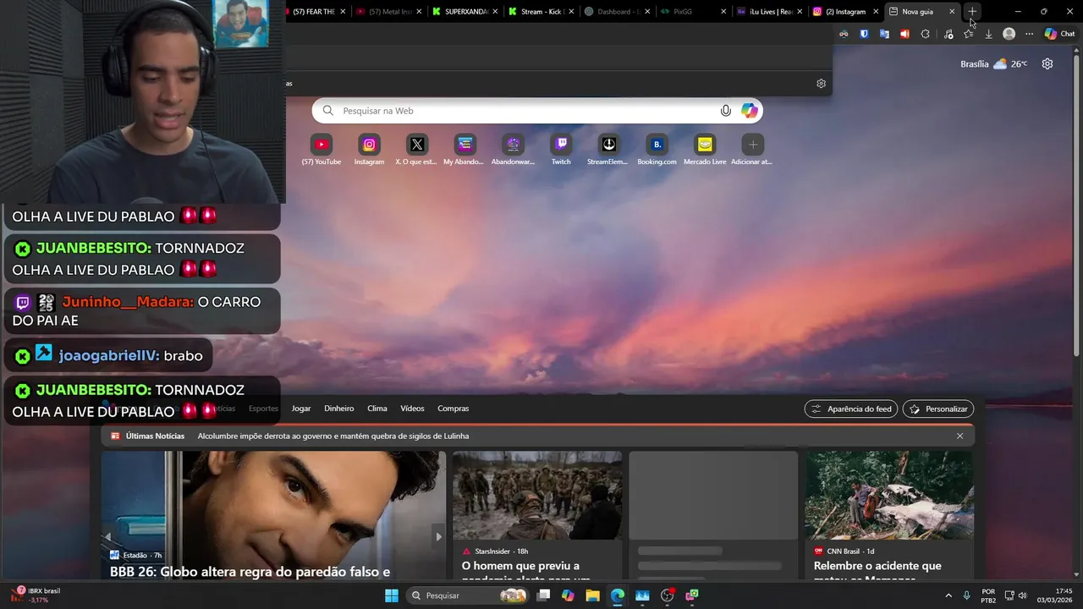Viewport: 1083px width, 609px height.
Task: Open Microsoft Edge from the taskbar
Action: point(618,595)
